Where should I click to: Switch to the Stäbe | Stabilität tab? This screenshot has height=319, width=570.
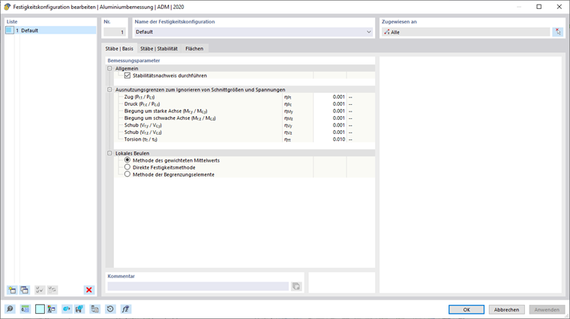pyautogui.click(x=159, y=49)
